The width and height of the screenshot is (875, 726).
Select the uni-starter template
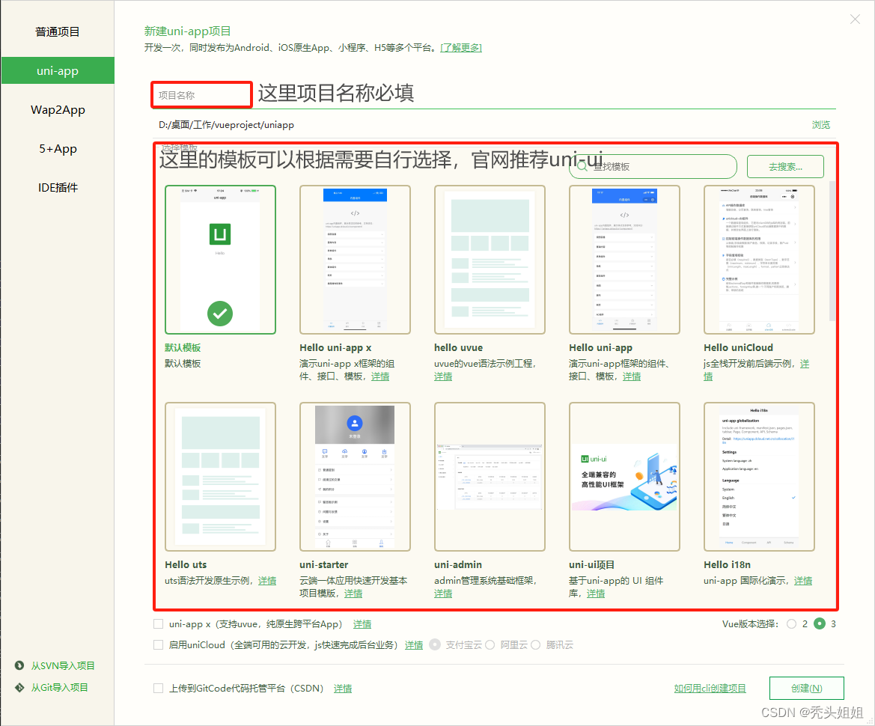click(355, 477)
